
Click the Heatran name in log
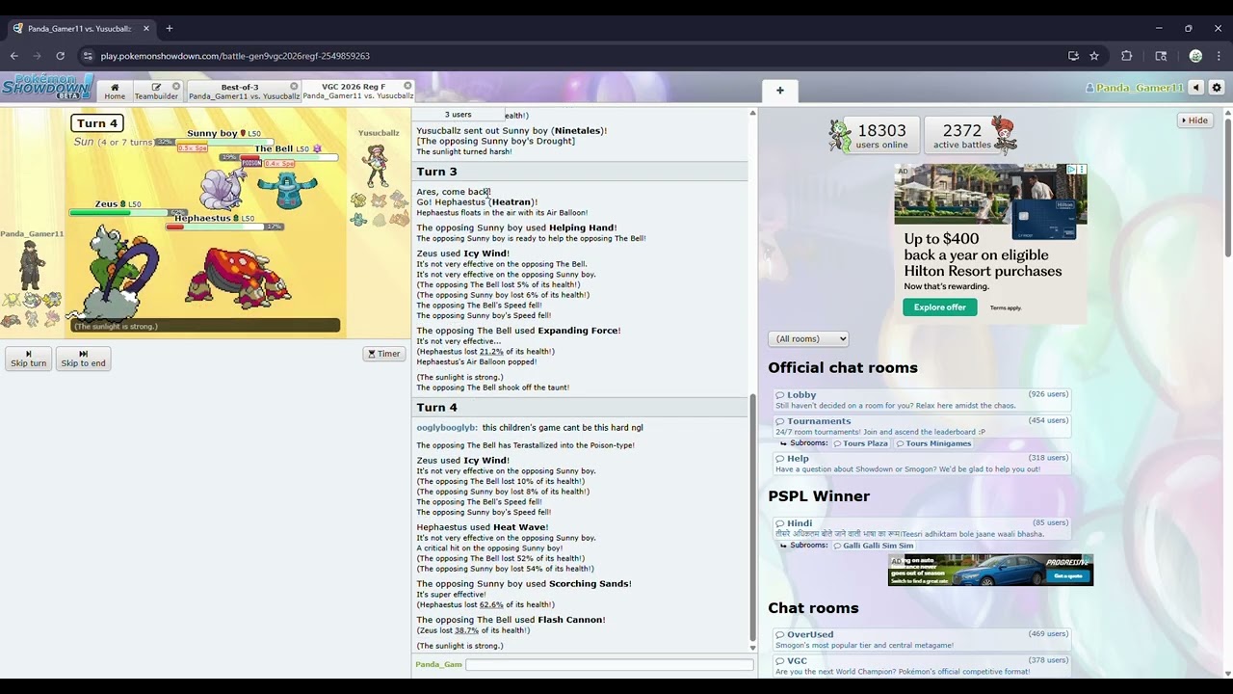click(511, 202)
